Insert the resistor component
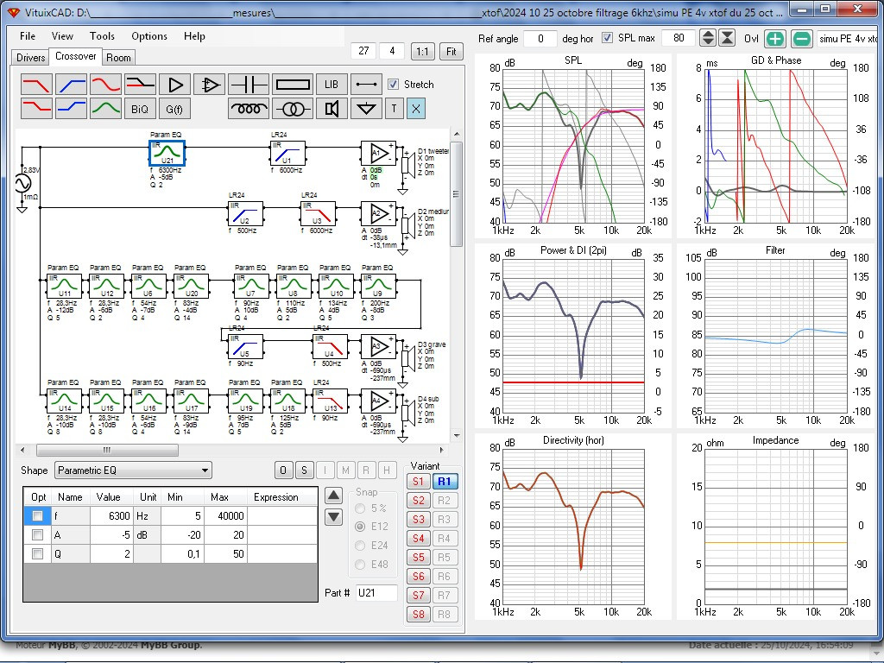The width and height of the screenshot is (884, 663). 292,85
